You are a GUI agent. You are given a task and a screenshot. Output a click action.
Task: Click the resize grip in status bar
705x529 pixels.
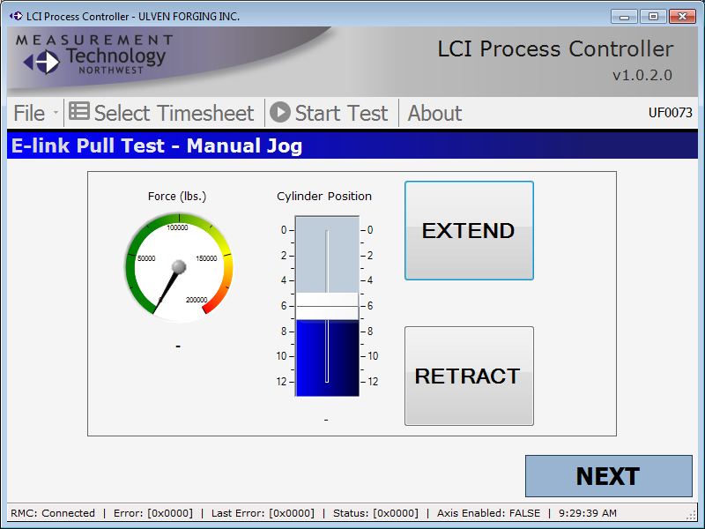[692, 516]
